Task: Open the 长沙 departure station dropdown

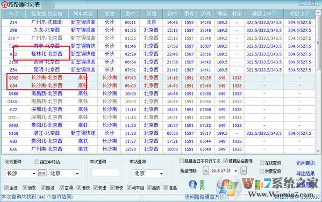Action: pyautogui.click(x=34, y=174)
